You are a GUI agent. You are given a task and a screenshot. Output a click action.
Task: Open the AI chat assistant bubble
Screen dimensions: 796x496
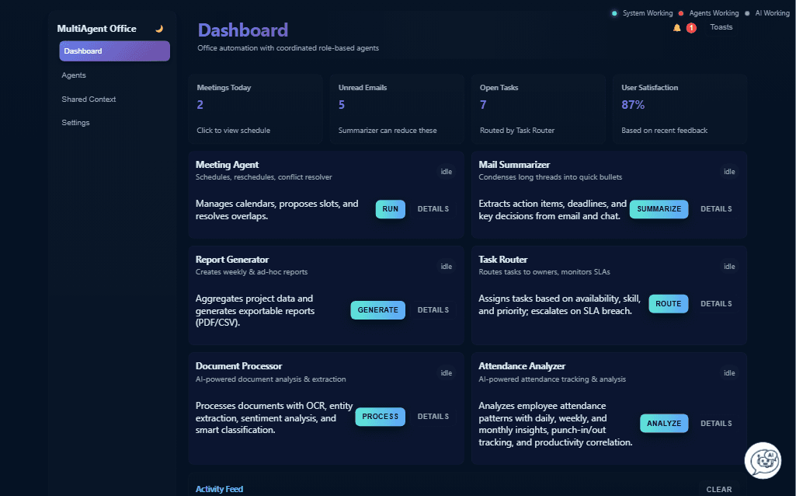click(x=763, y=460)
